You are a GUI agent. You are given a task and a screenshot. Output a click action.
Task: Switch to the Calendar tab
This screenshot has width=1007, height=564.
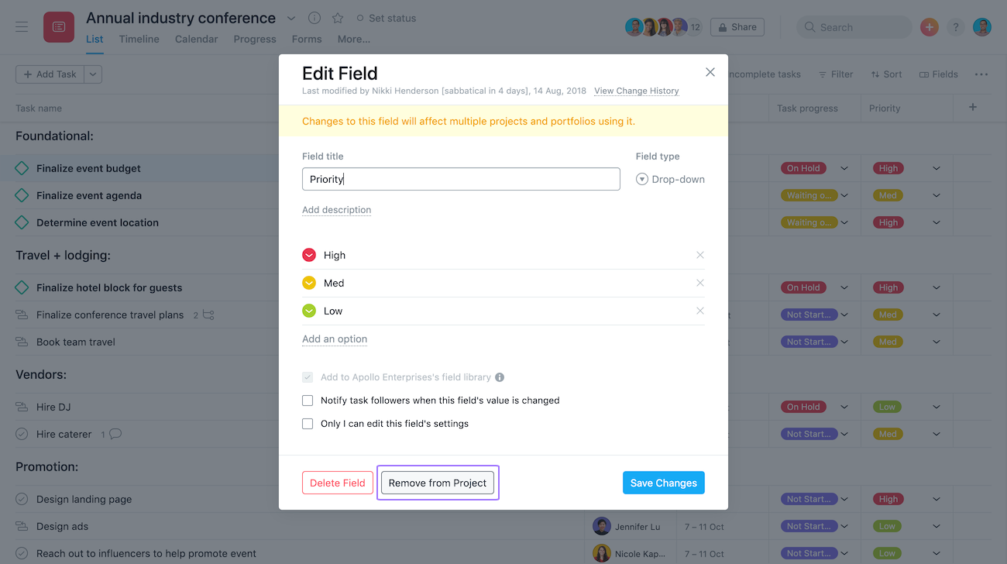[196, 39]
